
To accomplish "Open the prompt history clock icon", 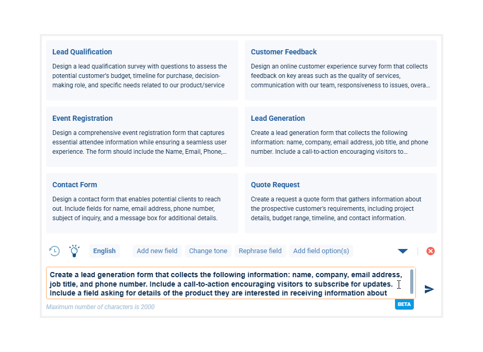I will pos(54,251).
